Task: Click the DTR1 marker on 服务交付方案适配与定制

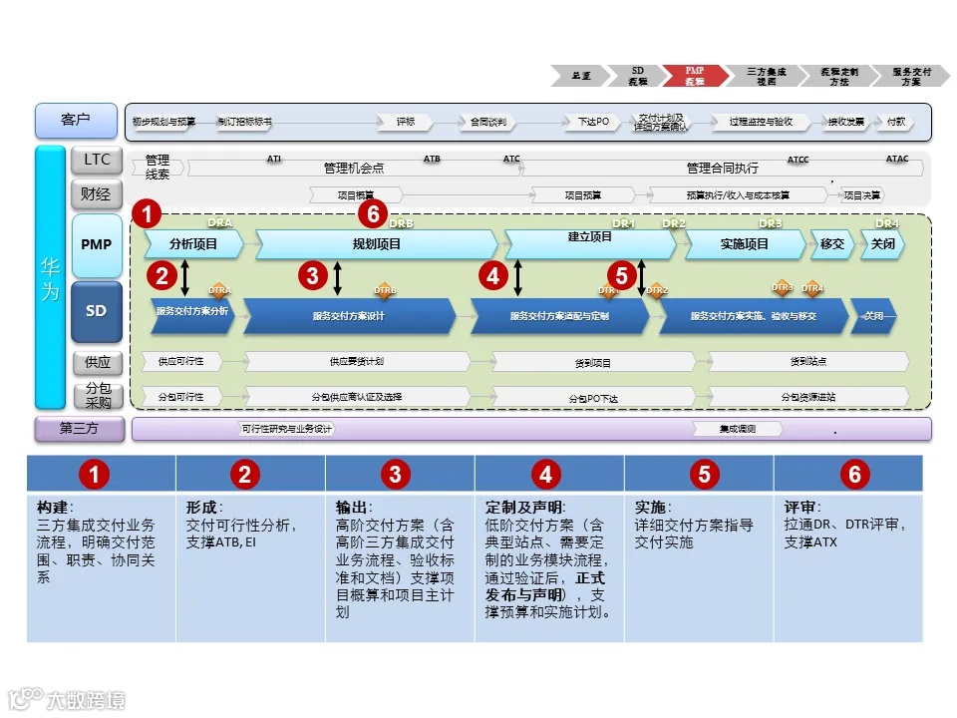Action: pyautogui.click(x=607, y=290)
